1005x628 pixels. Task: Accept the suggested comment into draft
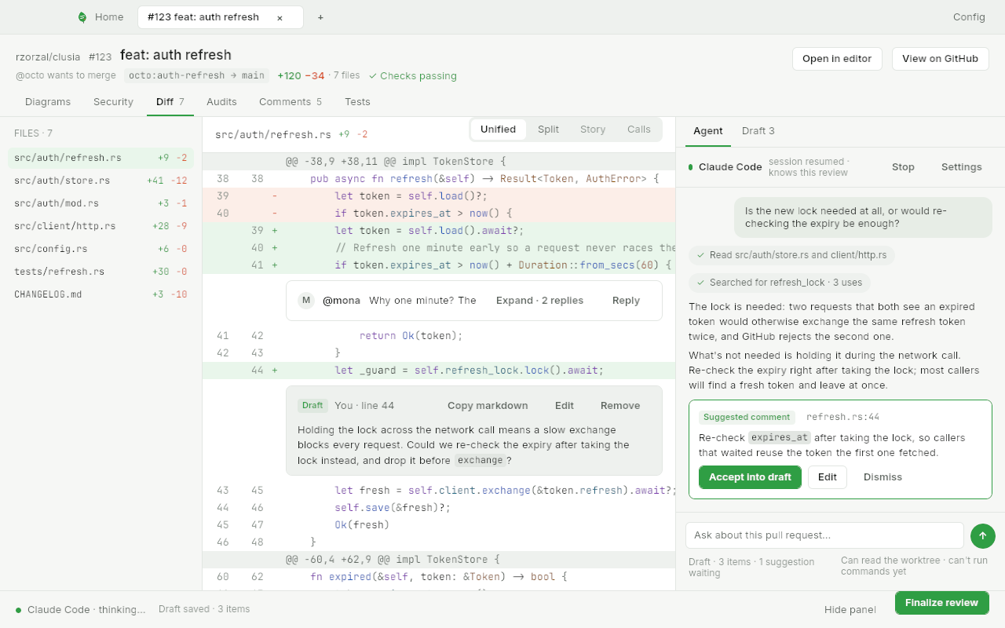coord(750,477)
